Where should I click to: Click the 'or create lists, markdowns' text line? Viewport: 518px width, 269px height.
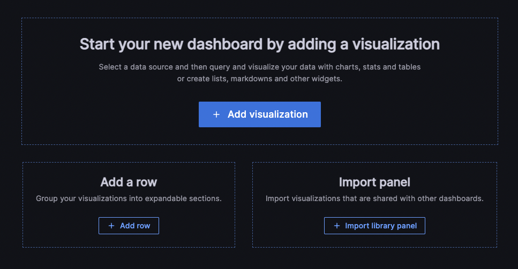point(259,79)
